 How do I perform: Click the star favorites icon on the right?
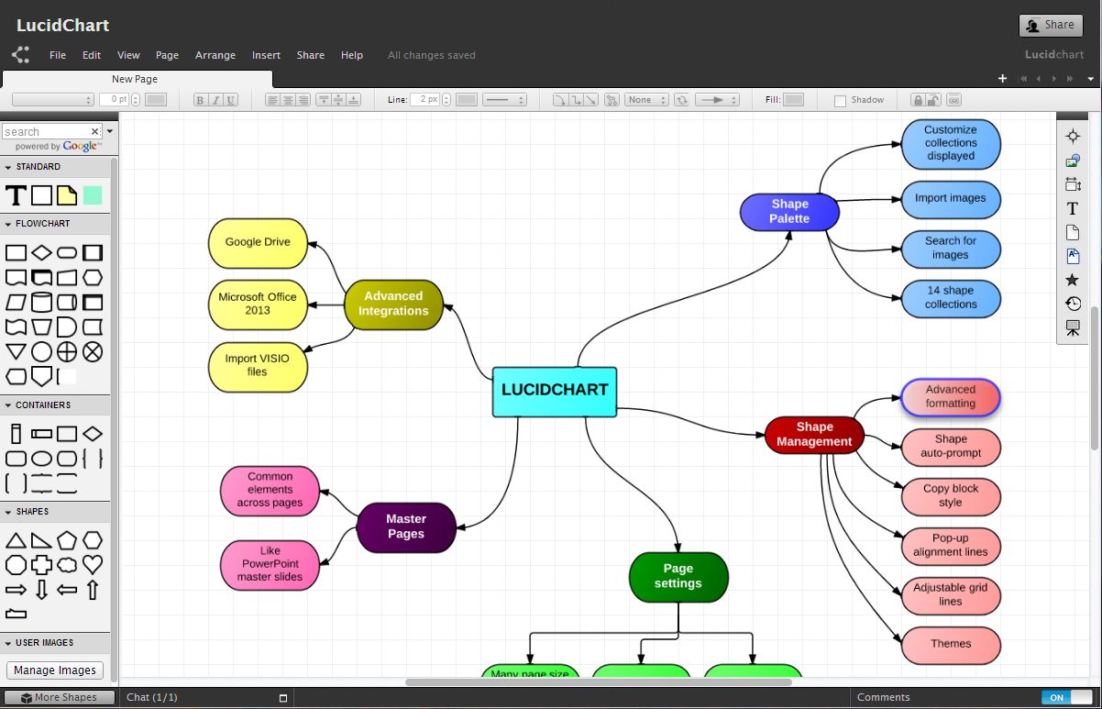click(x=1072, y=279)
